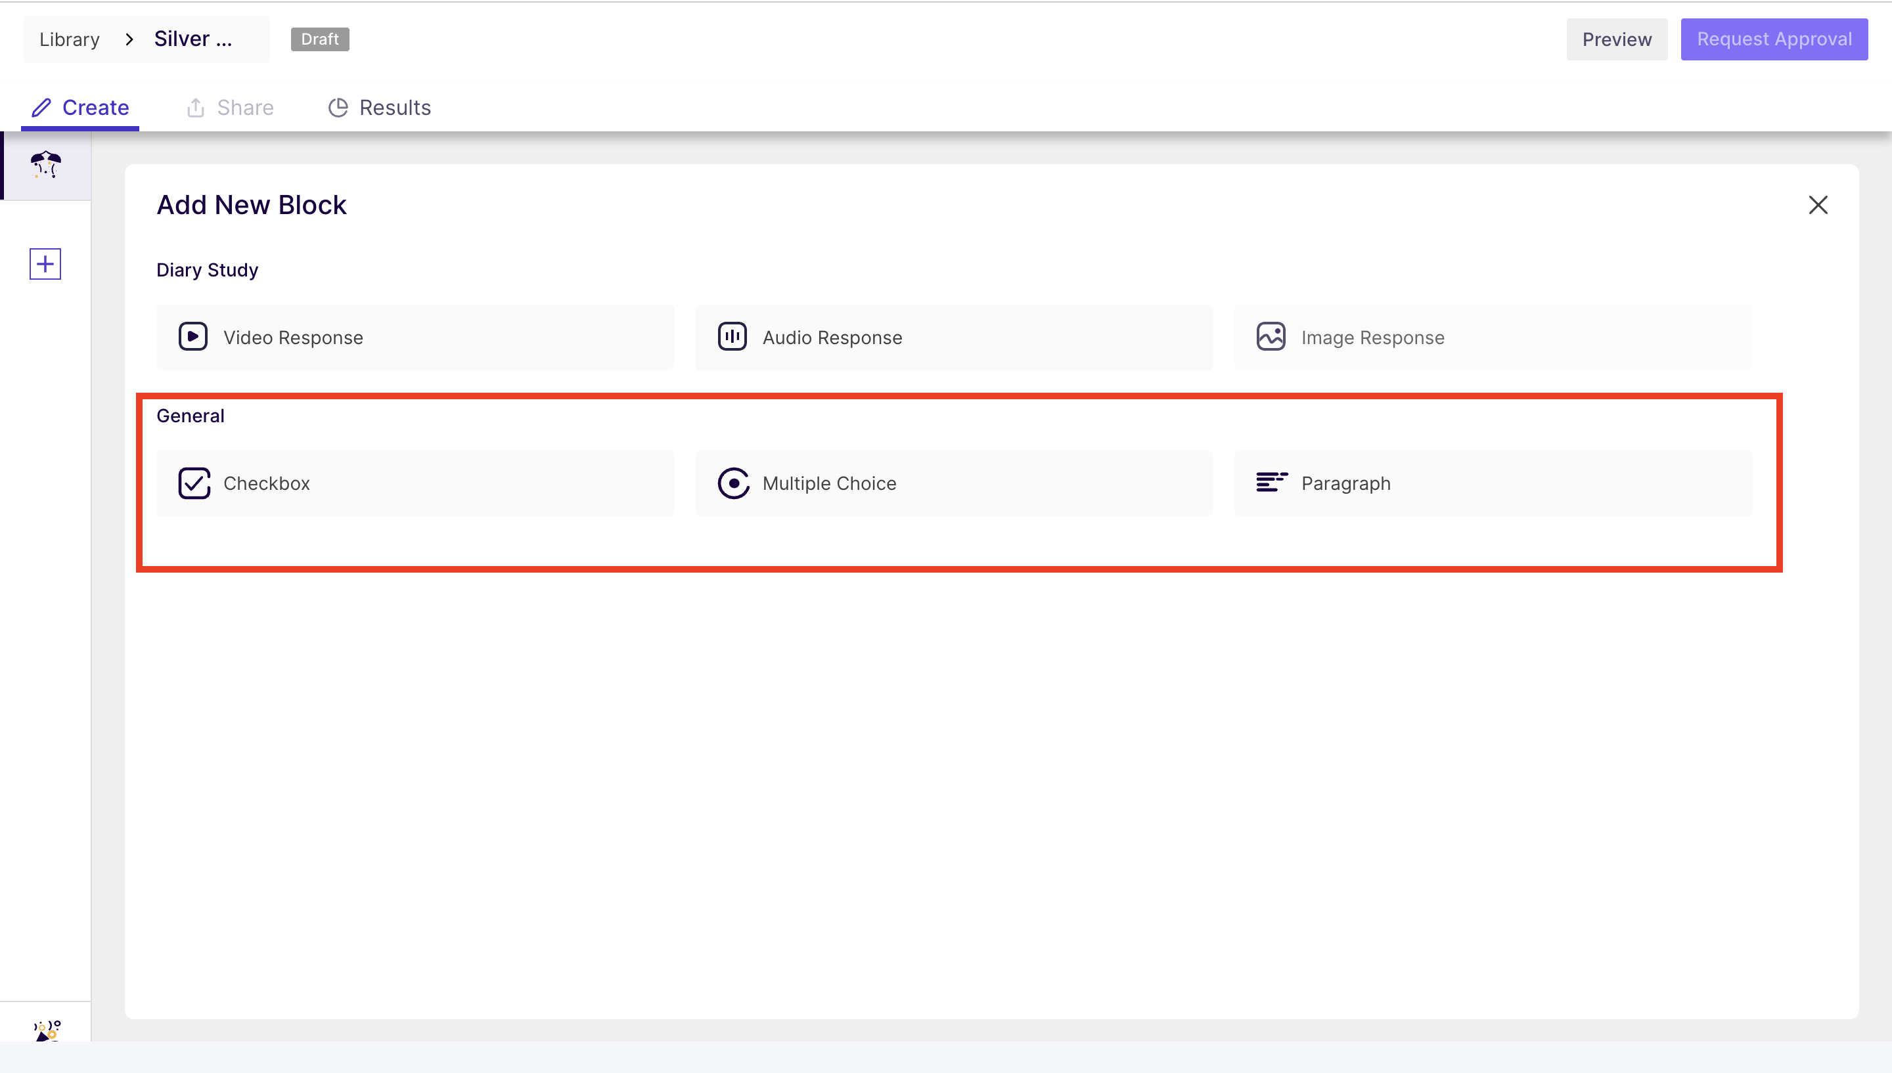
Task: Click the Draft status badge
Action: coord(320,39)
